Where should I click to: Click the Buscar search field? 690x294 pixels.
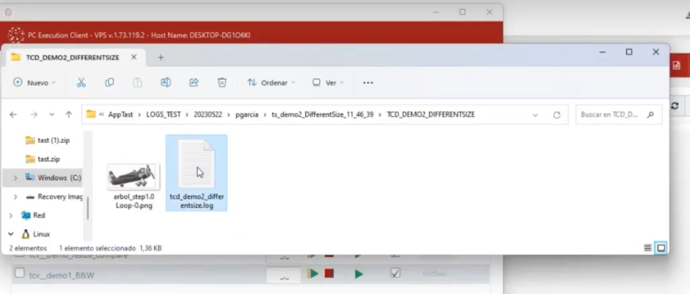click(612, 115)
